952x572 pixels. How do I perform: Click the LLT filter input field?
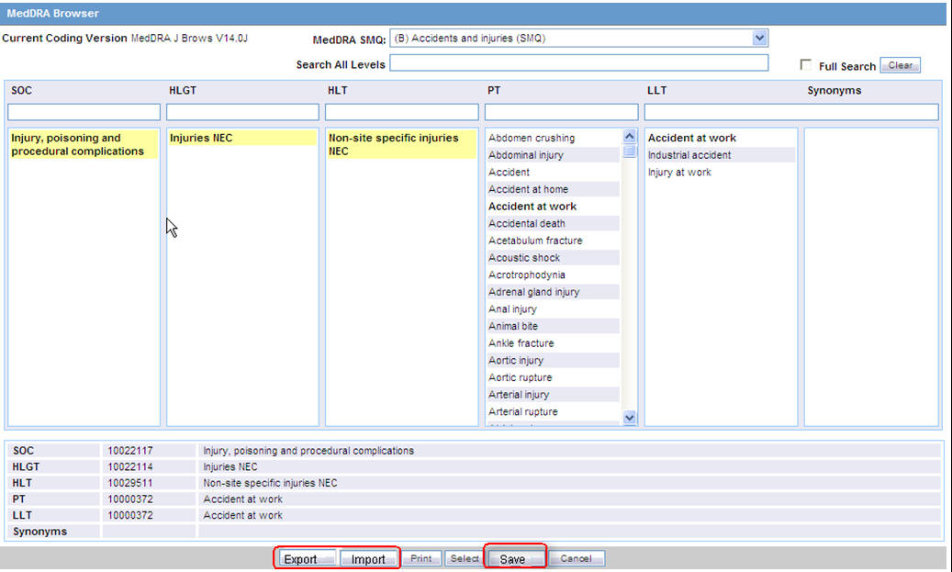coord(791,112)
